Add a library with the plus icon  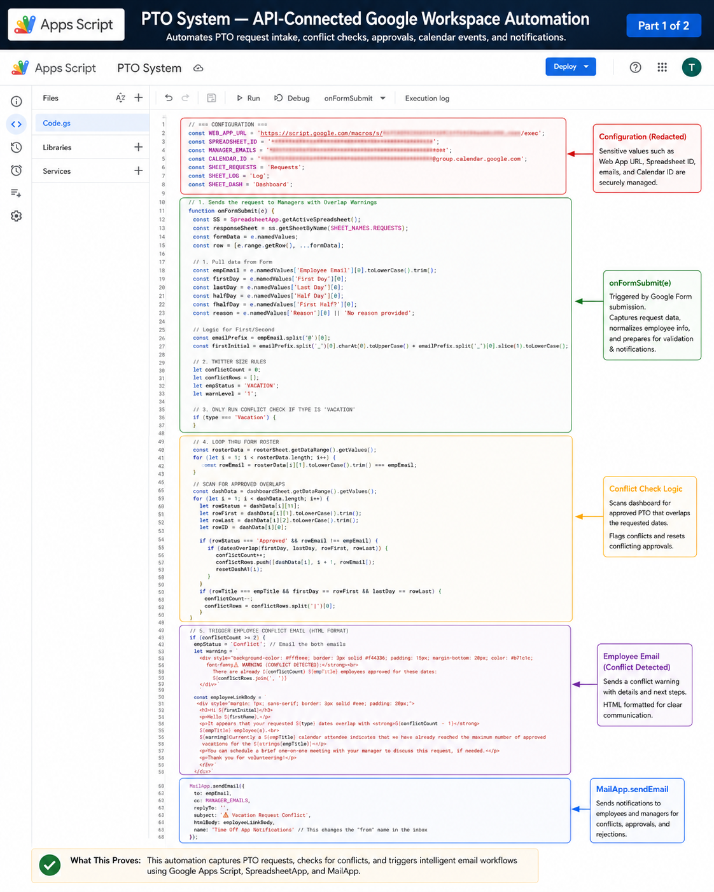[139, 147]
